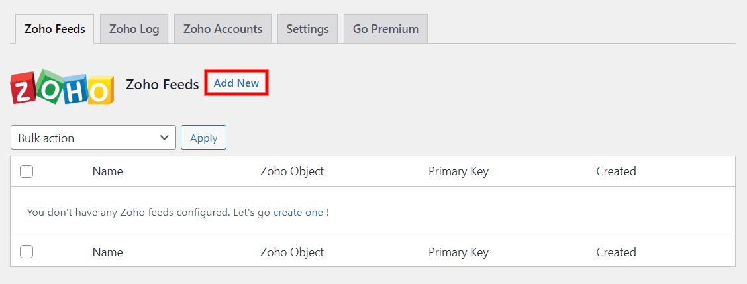Click the Created column in table footer
Image resolution: width=747 pixels, height=284 pixels.
point(616,252)
